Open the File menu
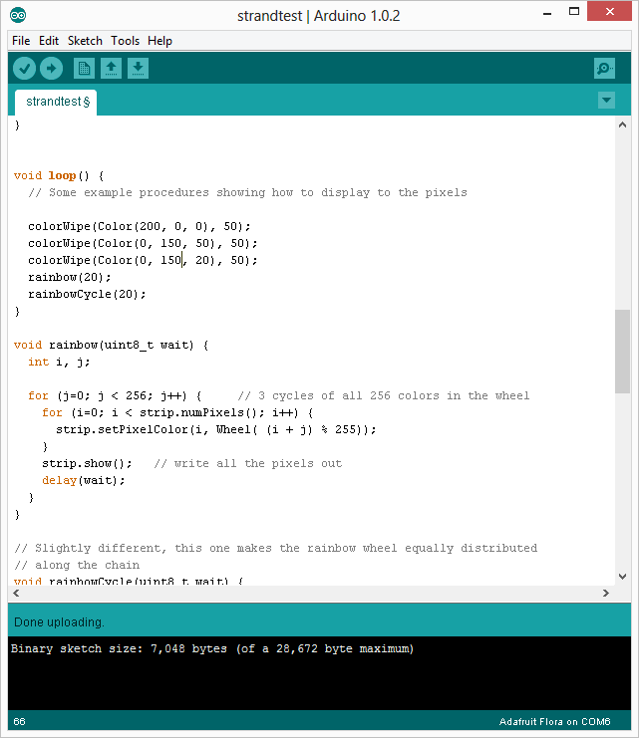639x738 pixels. click(21, 41)
